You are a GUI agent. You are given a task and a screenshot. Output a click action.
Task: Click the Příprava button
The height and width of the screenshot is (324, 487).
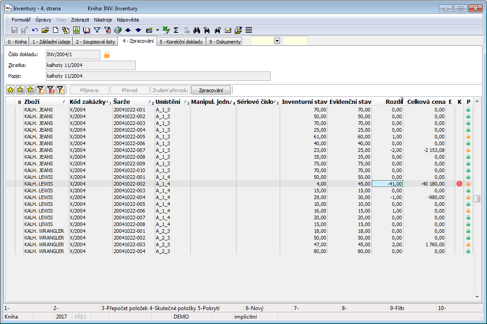[x=89, y=90]
